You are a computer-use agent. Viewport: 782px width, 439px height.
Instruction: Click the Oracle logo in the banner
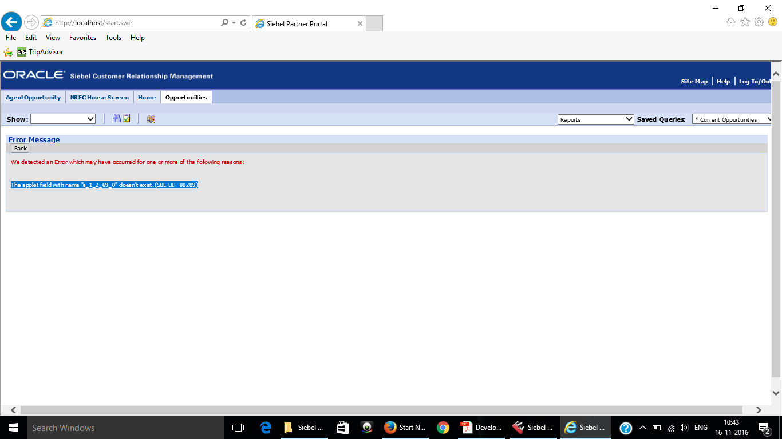(x=33, y=74)
